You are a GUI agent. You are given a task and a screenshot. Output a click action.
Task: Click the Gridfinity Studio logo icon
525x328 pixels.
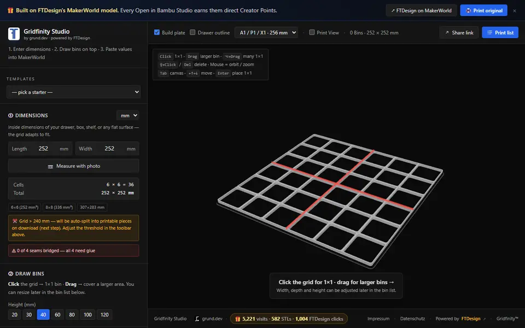click(x=14, y=34)
